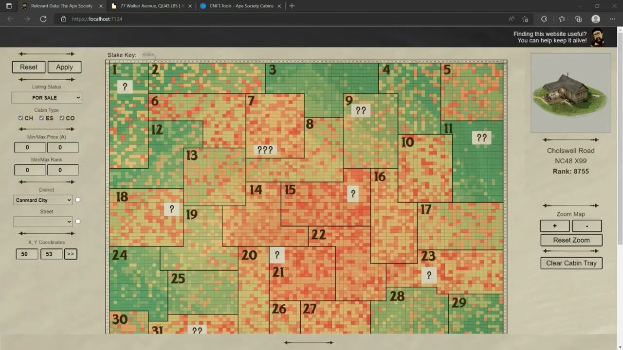Zoom out map with - button

point(587,226)
